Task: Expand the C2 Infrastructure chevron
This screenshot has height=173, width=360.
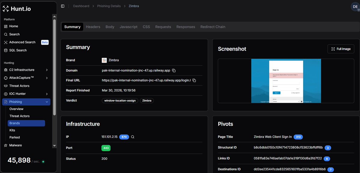Action: (47, 70)
